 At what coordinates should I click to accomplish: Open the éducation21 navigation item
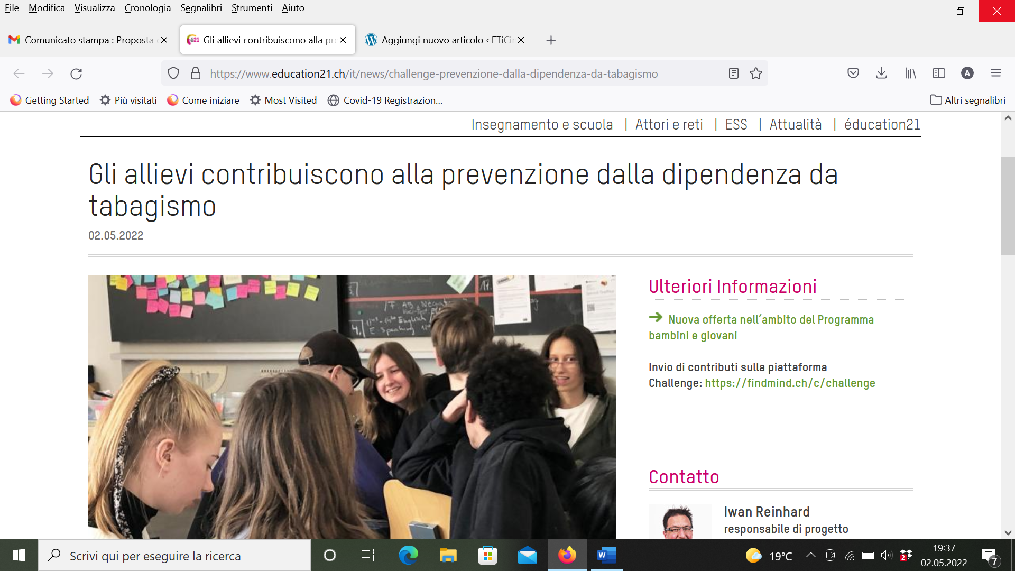882,125
